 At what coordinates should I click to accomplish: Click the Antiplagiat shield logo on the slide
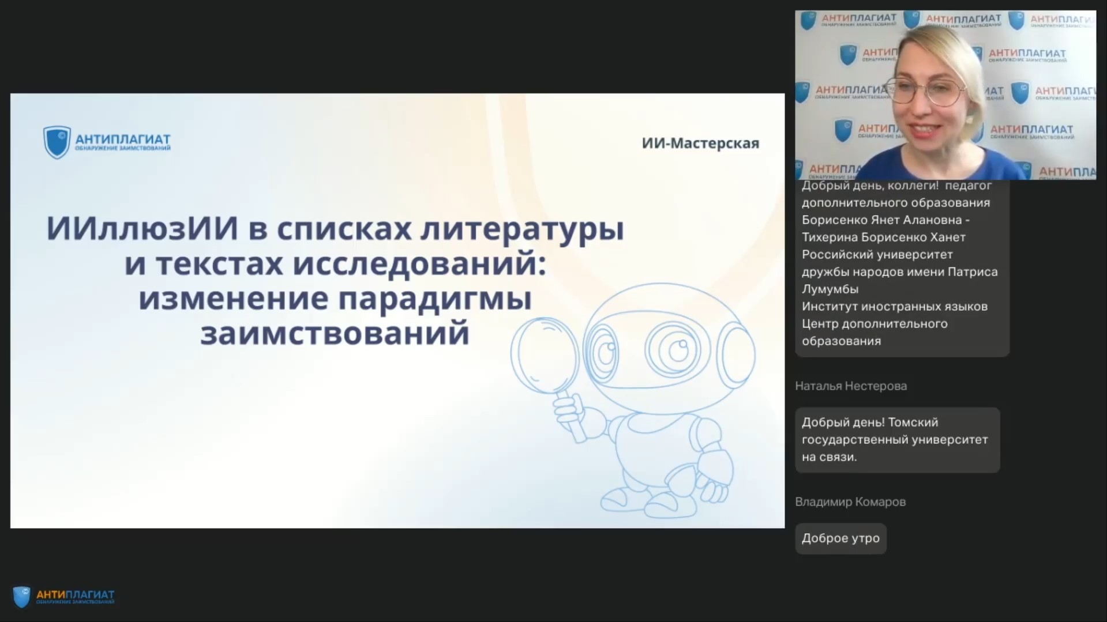[x=57, y=142]
